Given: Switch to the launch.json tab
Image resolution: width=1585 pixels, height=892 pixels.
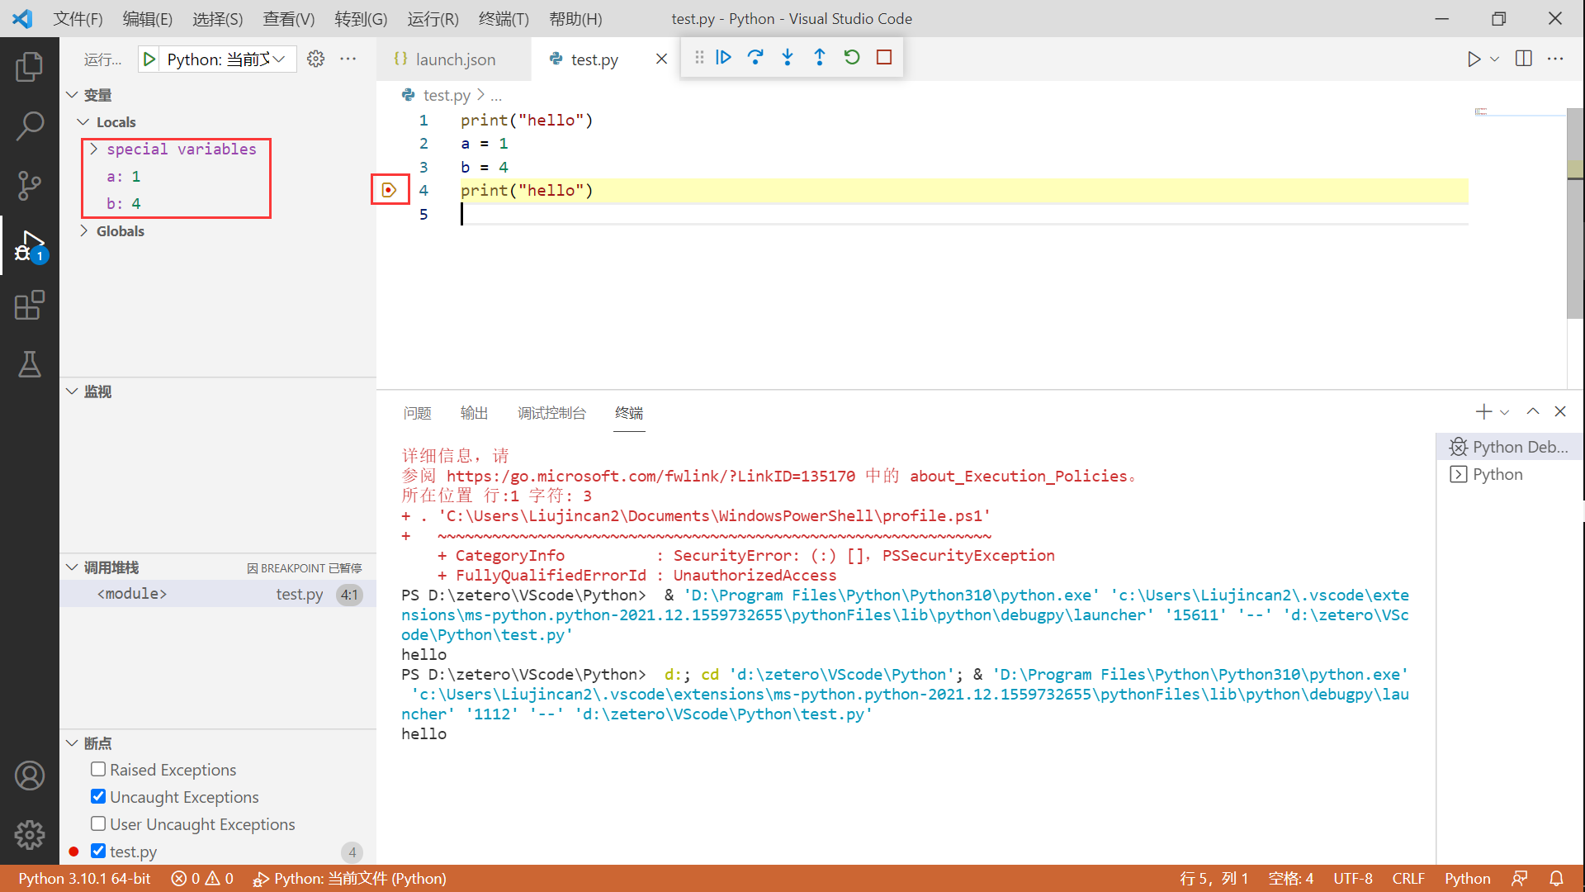Looking at the screenshot, I should pos(454,59).
